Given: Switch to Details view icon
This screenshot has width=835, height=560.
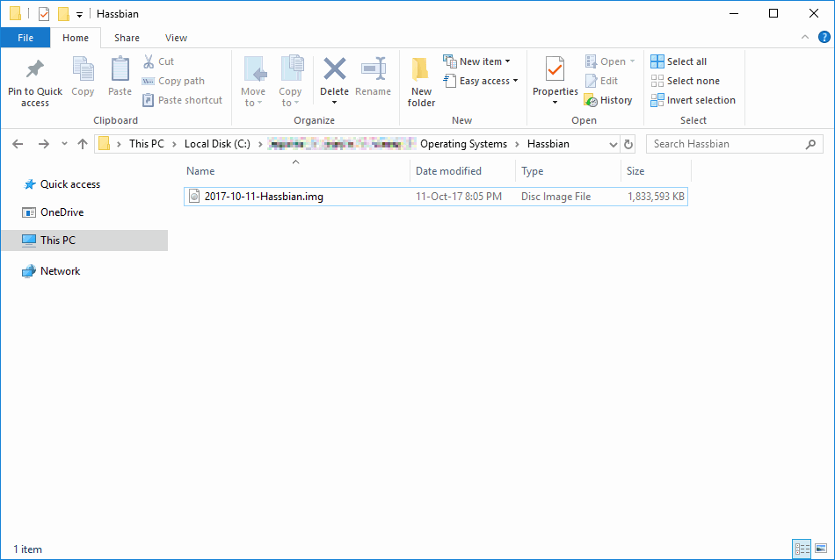Looking at the screenshot, I should coord(802,549).
